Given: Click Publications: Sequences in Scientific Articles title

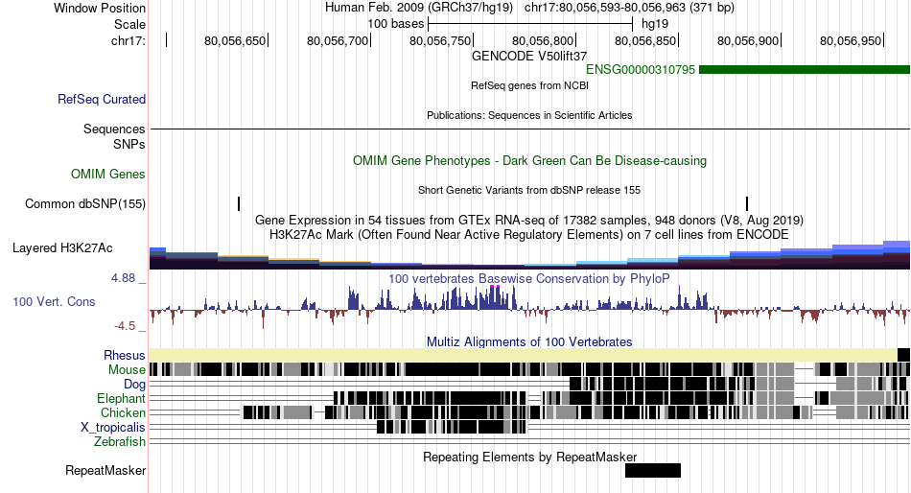Looking at the screenshot, I should coord(529,115).
